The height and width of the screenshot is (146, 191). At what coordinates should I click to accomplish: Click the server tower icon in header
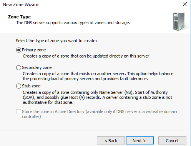coord(180,21)
